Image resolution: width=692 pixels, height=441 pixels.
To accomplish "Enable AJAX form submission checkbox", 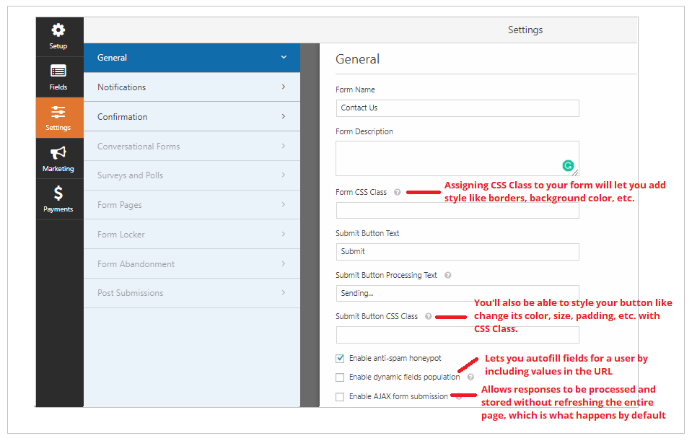I will coord(340,397).
